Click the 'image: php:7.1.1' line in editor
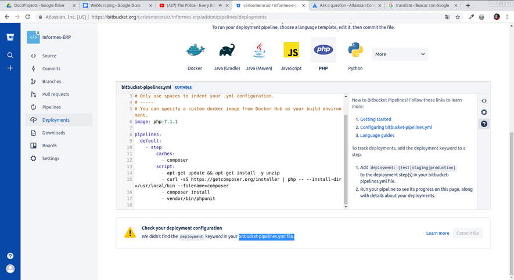514x280 pixels. click(x=156, y=122)
